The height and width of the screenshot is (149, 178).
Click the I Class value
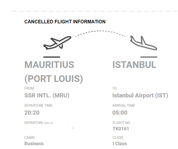coord(120,143)
